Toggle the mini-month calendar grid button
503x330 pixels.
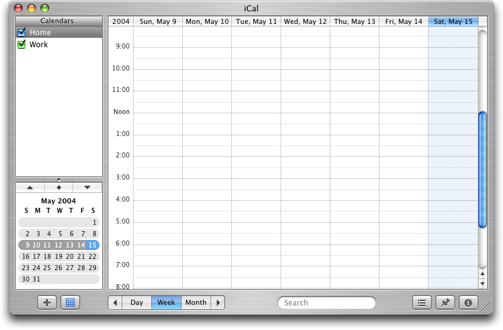tap(70, 302)
